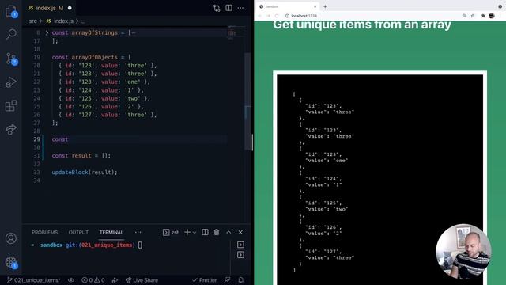
Task: Click the line with id '127'
Action: point(108,115)
